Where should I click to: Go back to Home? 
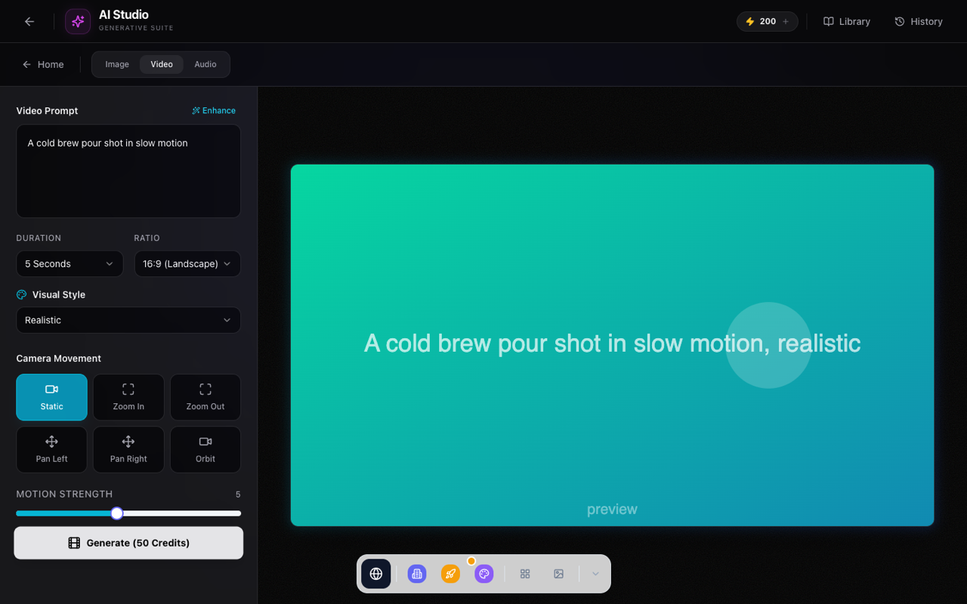(x=43, y=64)
